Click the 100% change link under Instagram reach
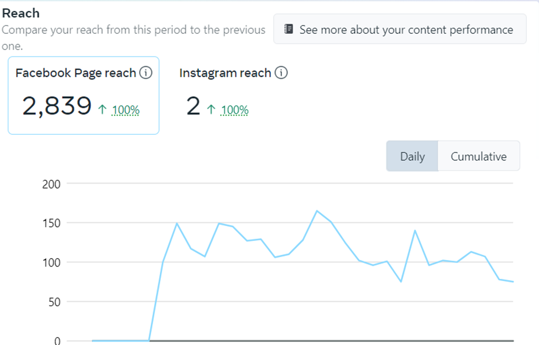Screen dimensions: 539x345 (234, 111)
